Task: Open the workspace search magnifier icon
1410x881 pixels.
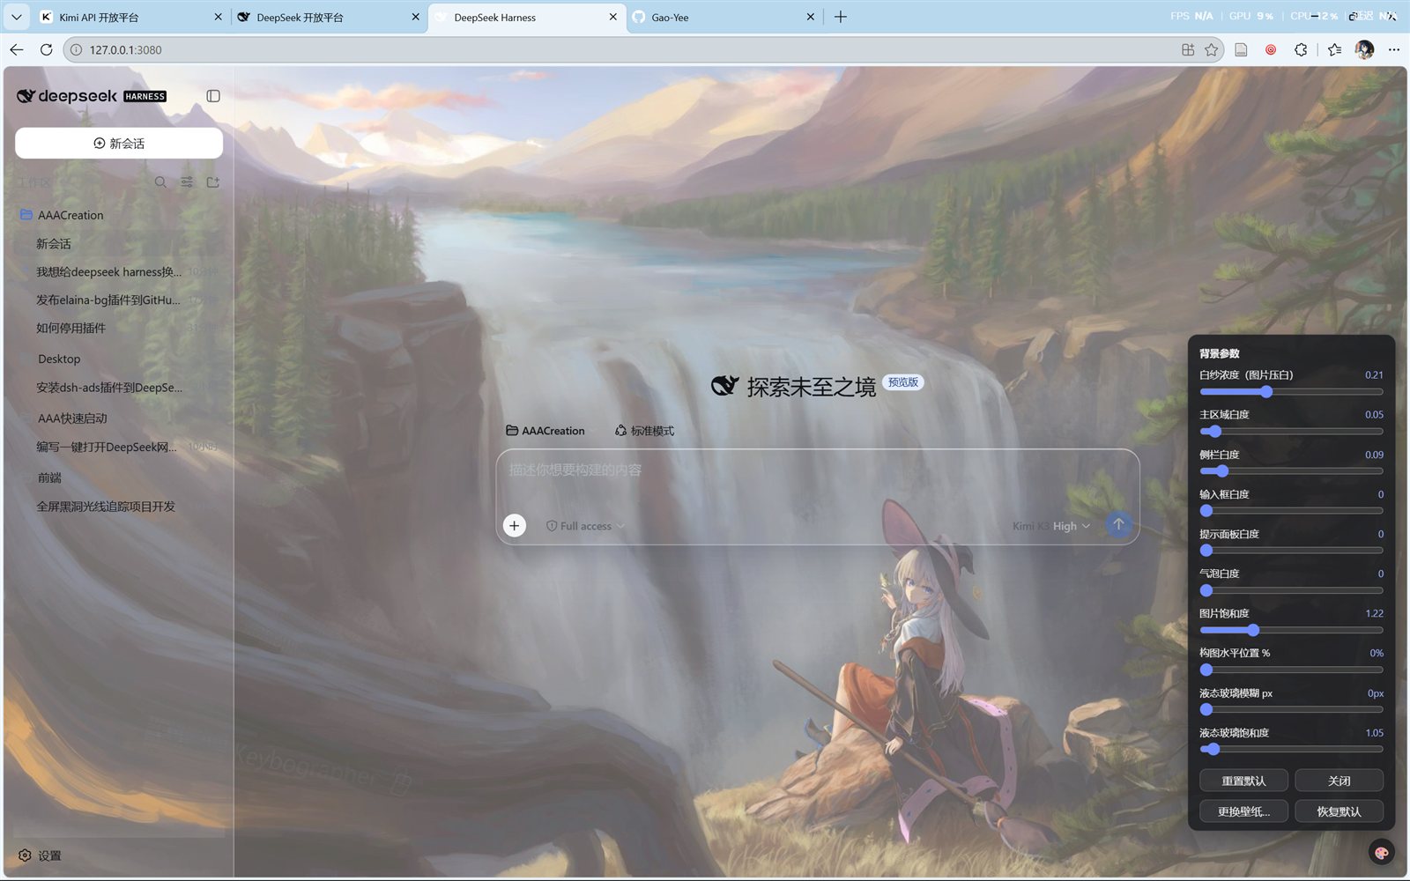Action: coord(160,182)
